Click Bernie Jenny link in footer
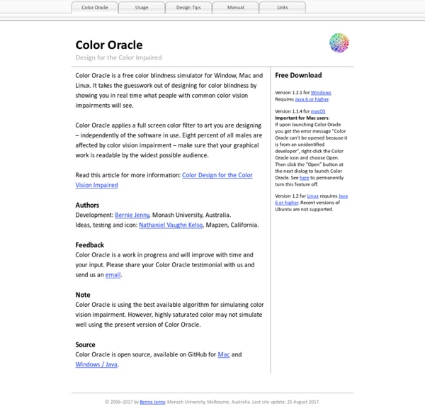The height and width of the screenshot is (416, 425). point(152,402)
